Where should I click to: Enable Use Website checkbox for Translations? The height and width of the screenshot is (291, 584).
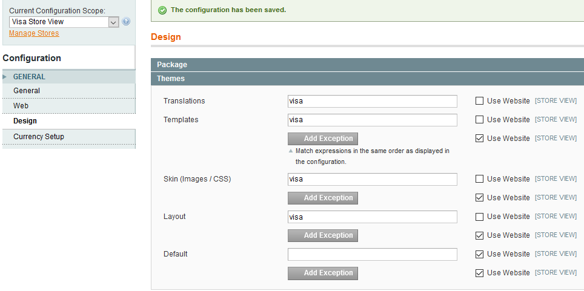480,101
